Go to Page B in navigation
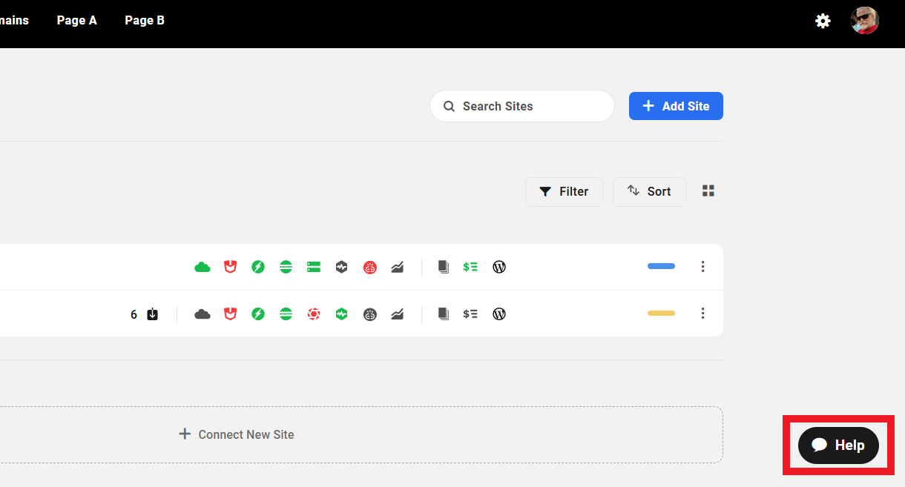Viewport: 905px width, 487px height. pyautogui.click(x=145, y=21)
